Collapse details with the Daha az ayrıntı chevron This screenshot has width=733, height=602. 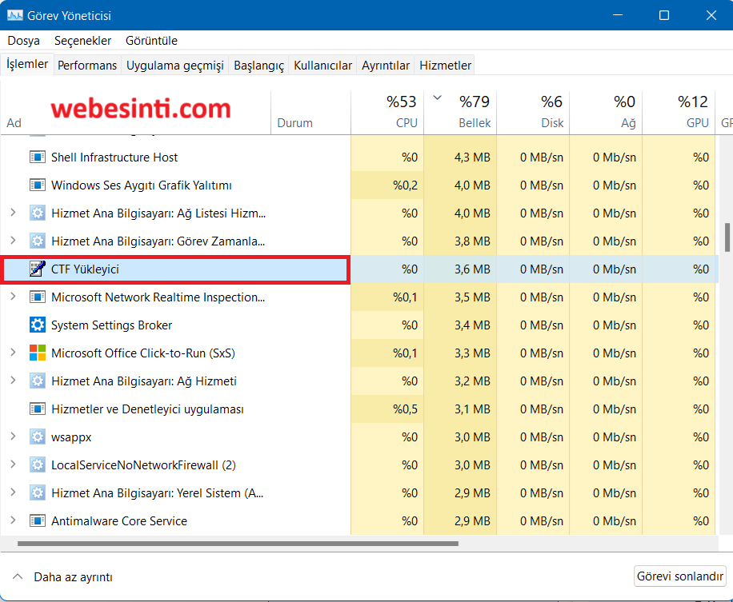pyautogui.click(x=17, y=576)
